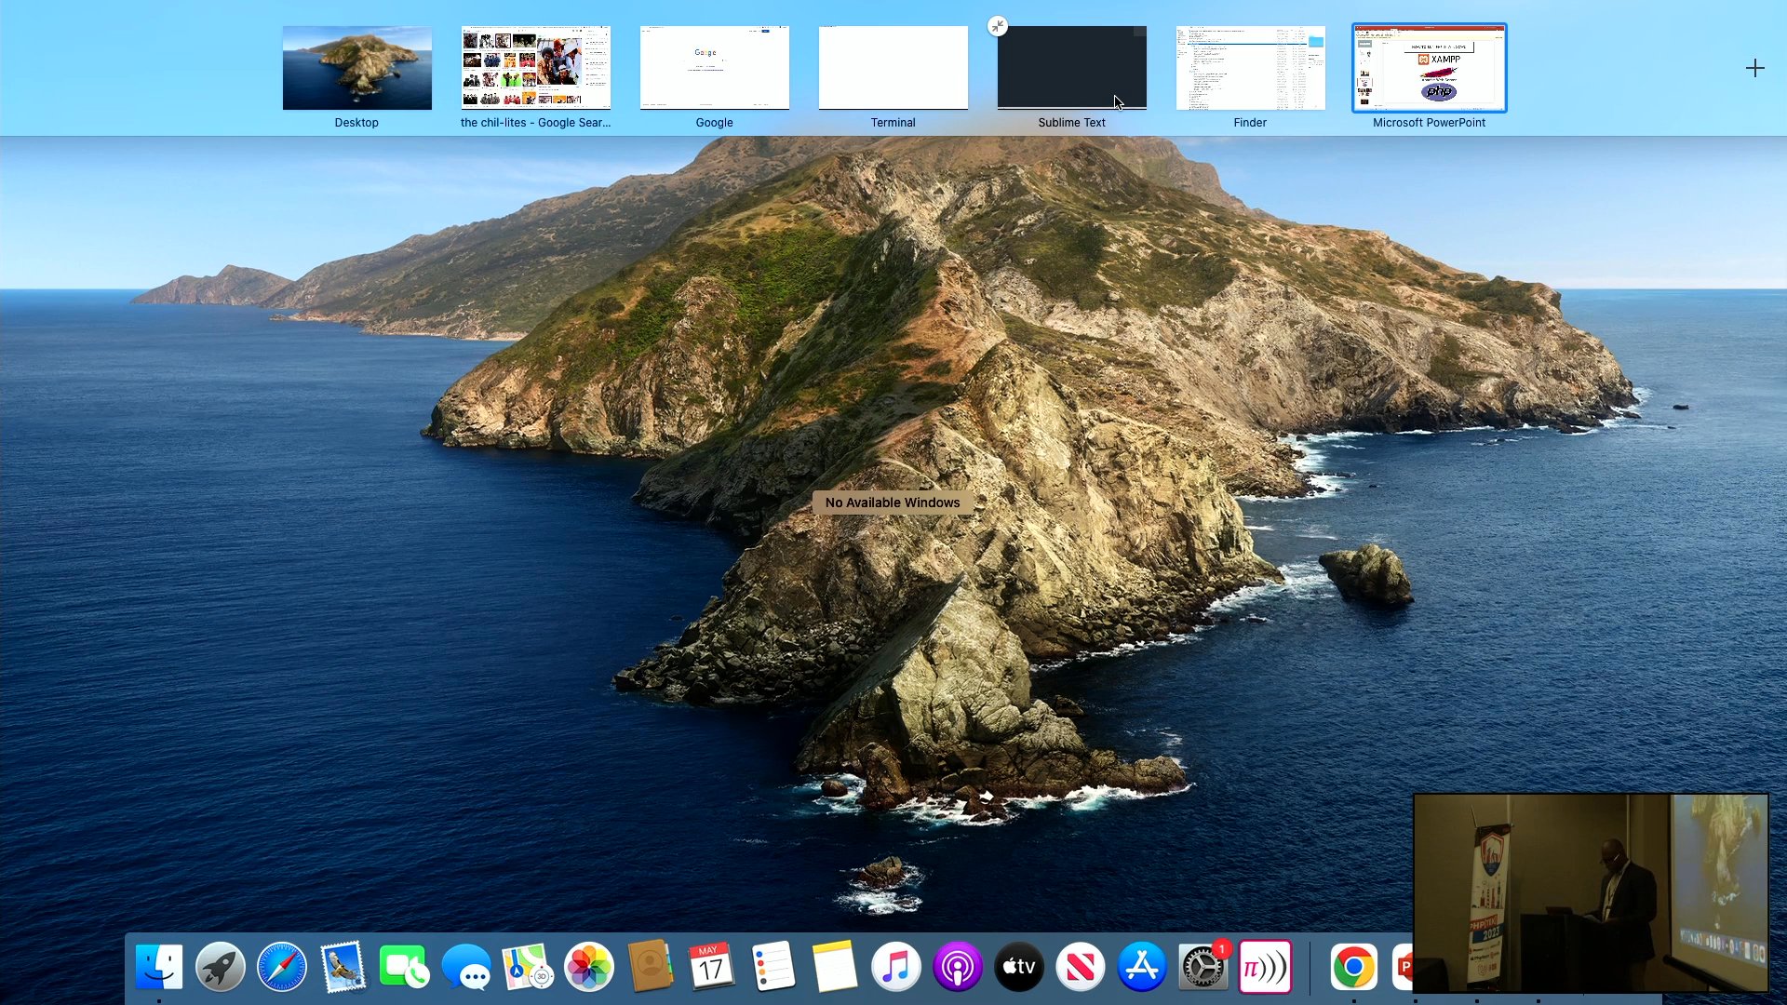Open the App Store icon
The width and height of the screenshot is (1787, 1005).
pos(1142,967)
